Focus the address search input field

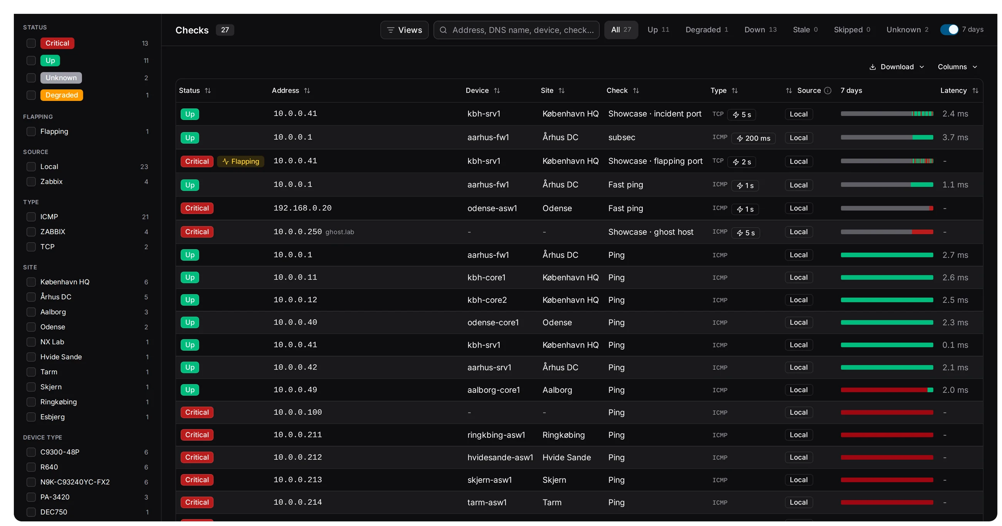[516, 30]
